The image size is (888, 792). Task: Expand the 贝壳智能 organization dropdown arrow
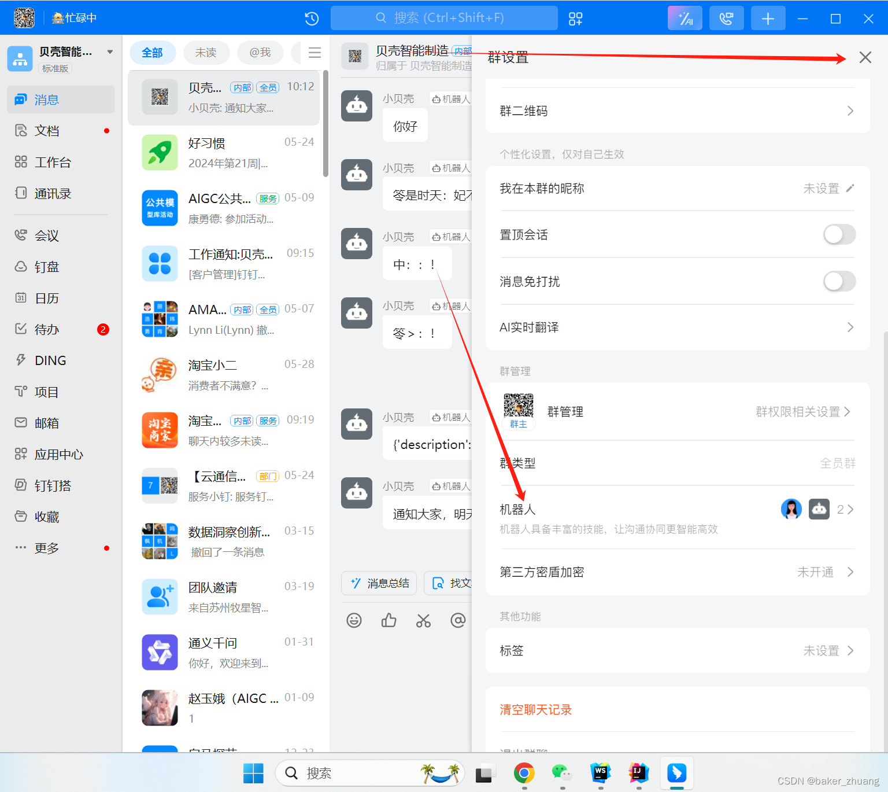pyautogui.click(x=110, y=51)
